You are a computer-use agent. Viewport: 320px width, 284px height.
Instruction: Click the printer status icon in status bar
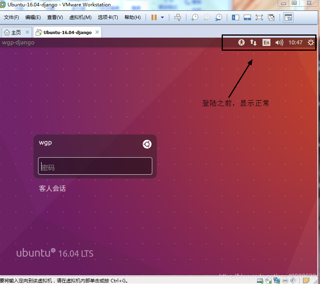click(285, 281)
